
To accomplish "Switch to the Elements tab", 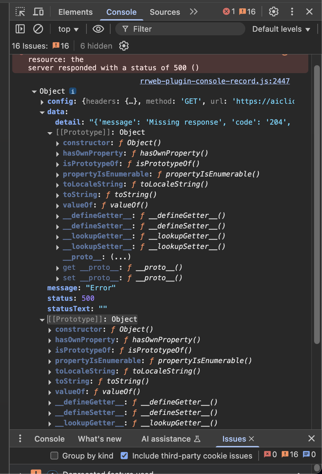I will point(75,12).
